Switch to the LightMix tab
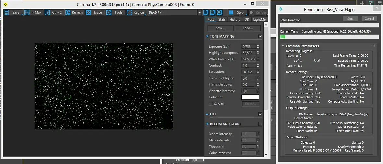383x164 pixels. [260, 19]
